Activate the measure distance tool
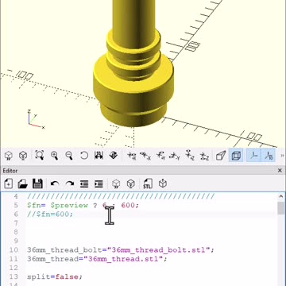 (99, 156)
